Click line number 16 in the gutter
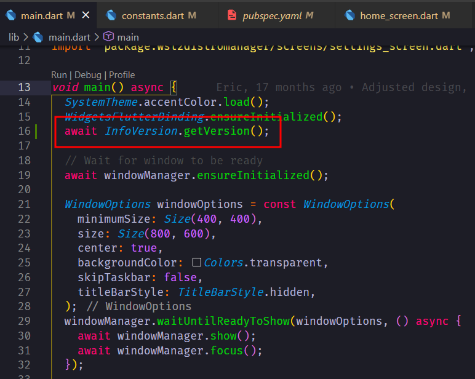Image resolution: width=475 pixels, height=379 pixels. pyautogui.click(x=24, y=131)
